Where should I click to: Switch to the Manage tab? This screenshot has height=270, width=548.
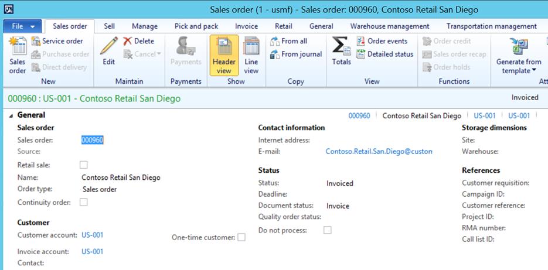click(145, 26)
